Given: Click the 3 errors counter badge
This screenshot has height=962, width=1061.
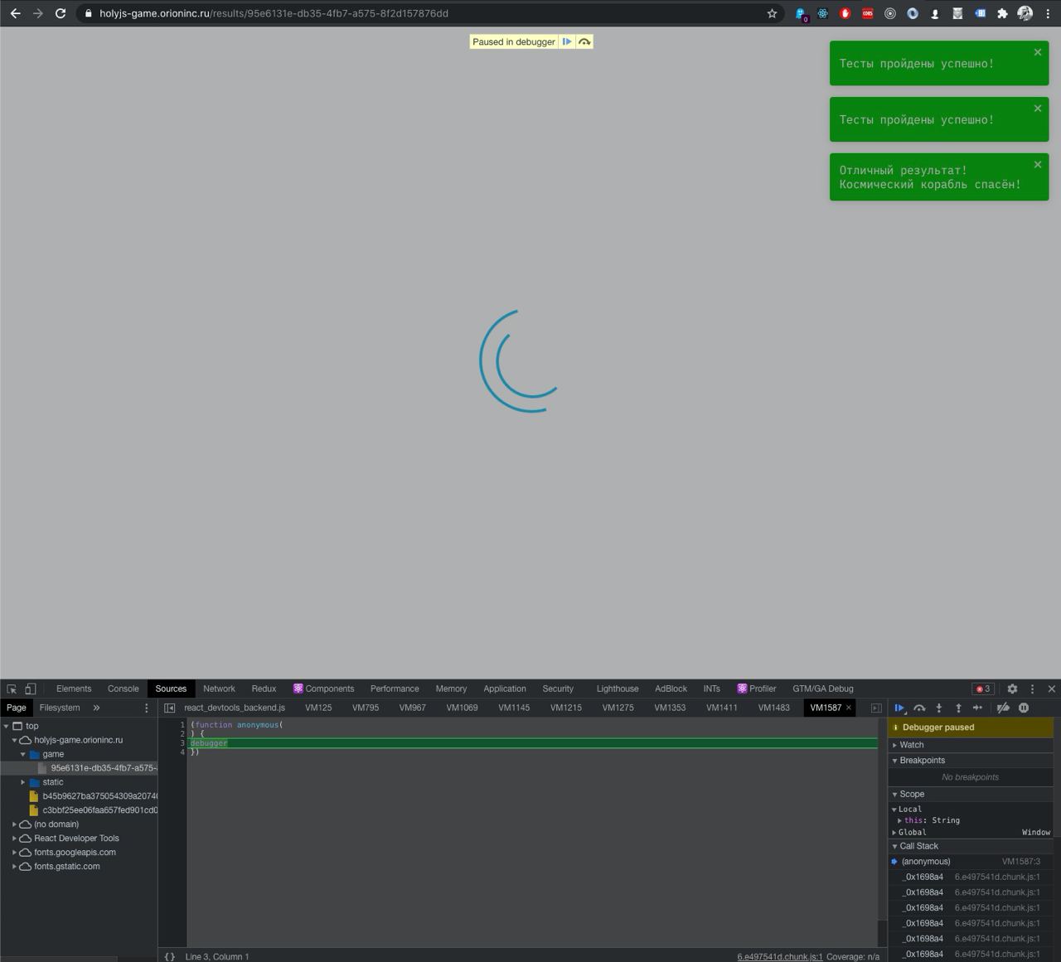Looking at the screenshot, I should click(x=983, y=689).
